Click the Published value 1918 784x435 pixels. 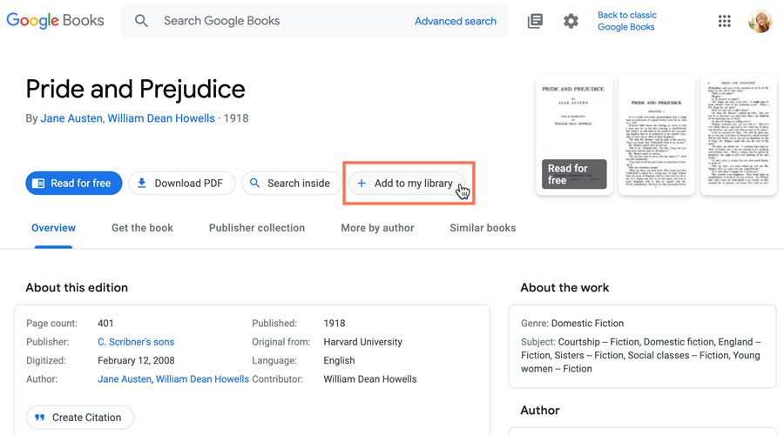[x=335, y=323]
